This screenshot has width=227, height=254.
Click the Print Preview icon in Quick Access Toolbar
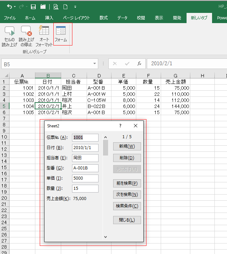tap(56, 7)
